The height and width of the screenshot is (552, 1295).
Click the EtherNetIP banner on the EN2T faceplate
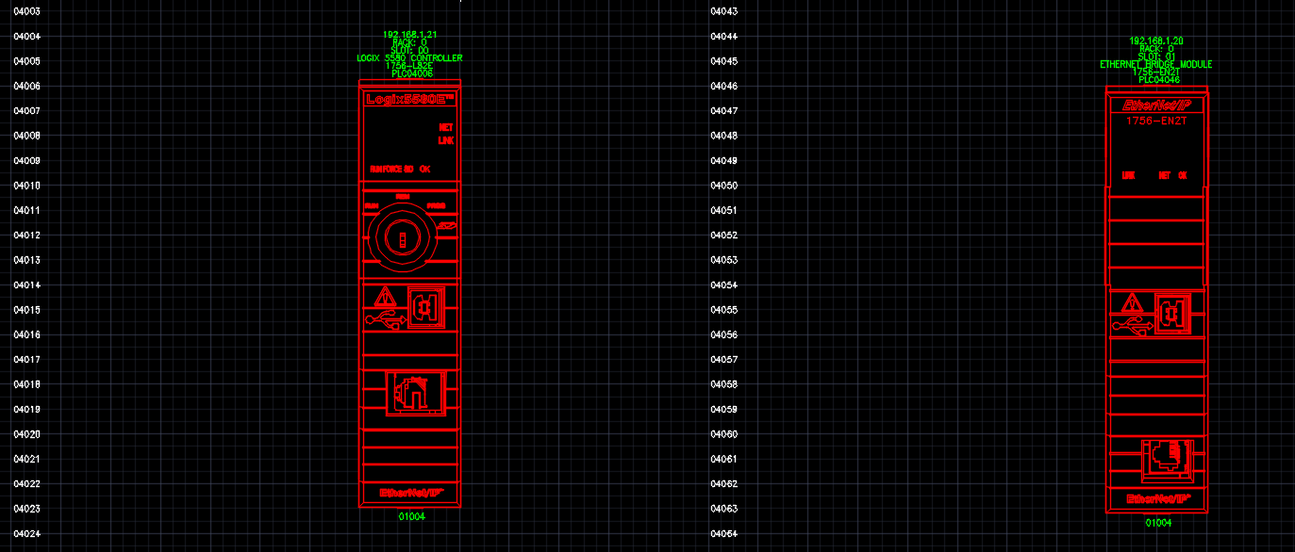[x=1156, y=105]
